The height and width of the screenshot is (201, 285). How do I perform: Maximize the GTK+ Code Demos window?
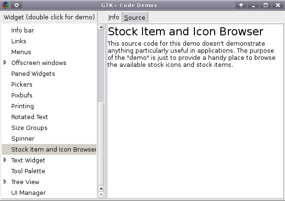(x=266, y=5)
